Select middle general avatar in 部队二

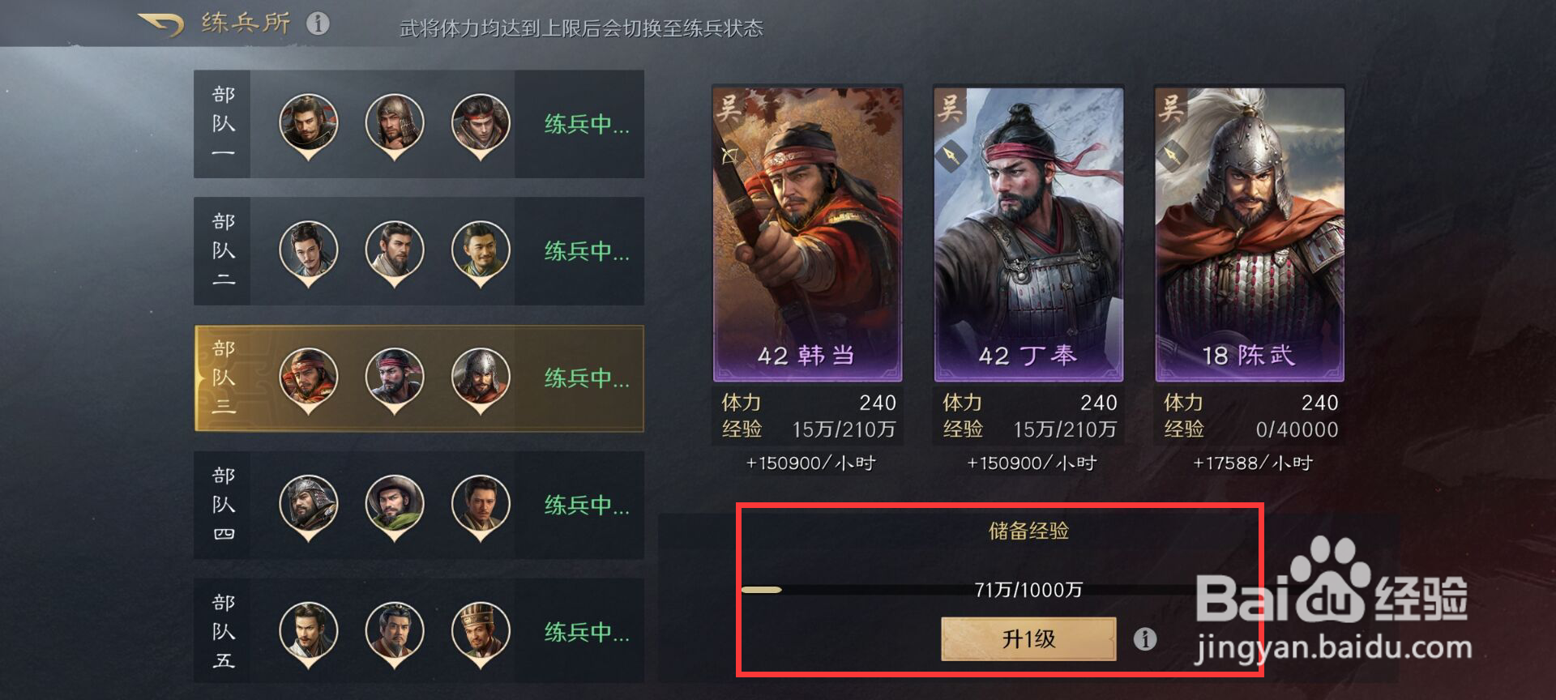click(395, 253)
